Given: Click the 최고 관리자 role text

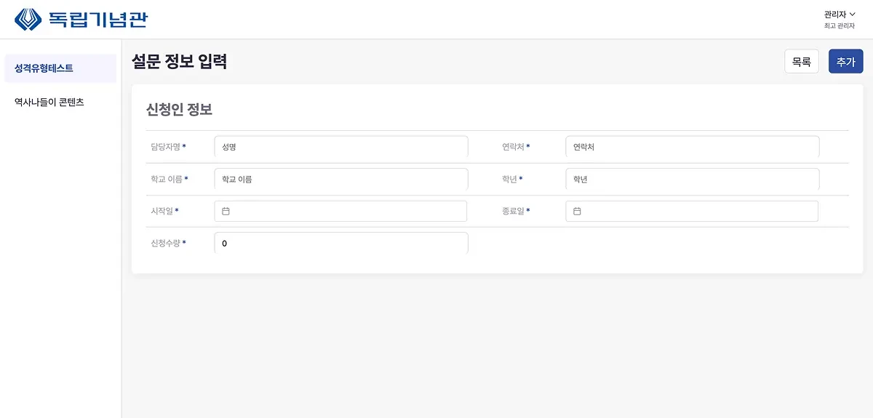Looking at the screenshot, I should 839,26.
